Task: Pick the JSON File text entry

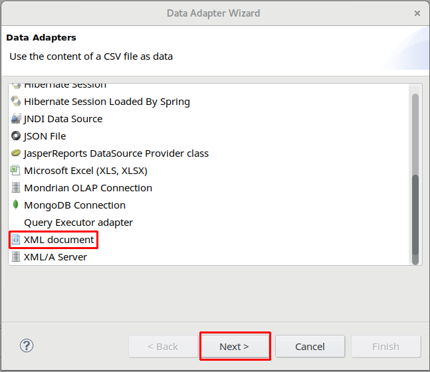Action: [x=45, y=136]
